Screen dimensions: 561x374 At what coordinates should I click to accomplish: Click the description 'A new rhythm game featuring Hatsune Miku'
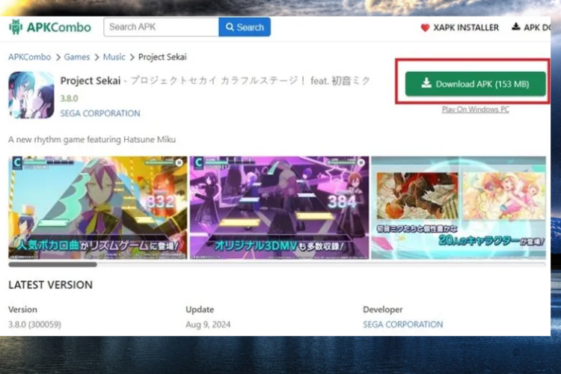pyautogui.click(x=92, y=140)
